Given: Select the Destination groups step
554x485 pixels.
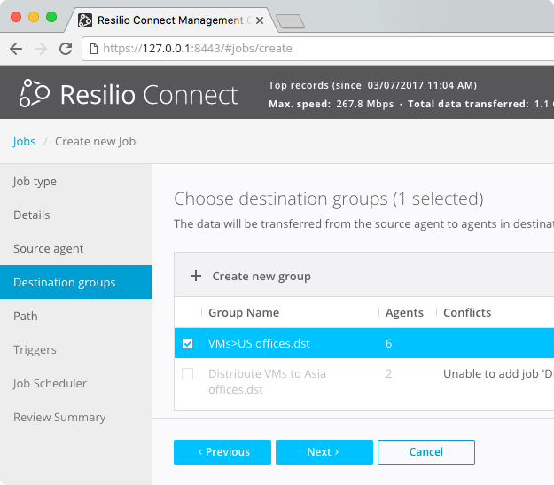Looking at the screenshot, I should [x=76, y=282].
